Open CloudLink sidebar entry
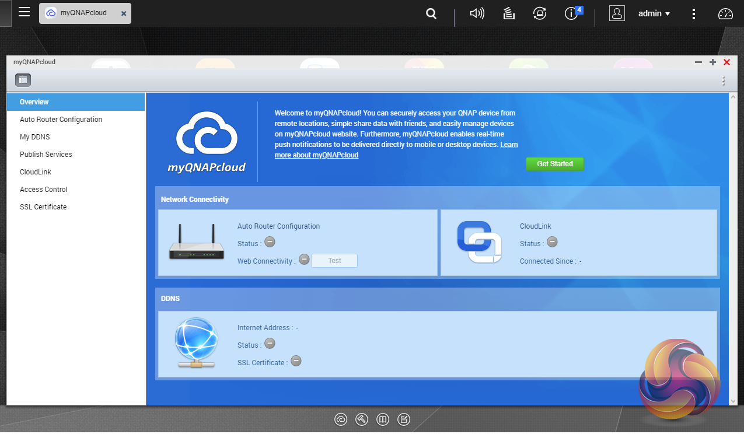This screenshot has height=434, width=744. [76, 172]
